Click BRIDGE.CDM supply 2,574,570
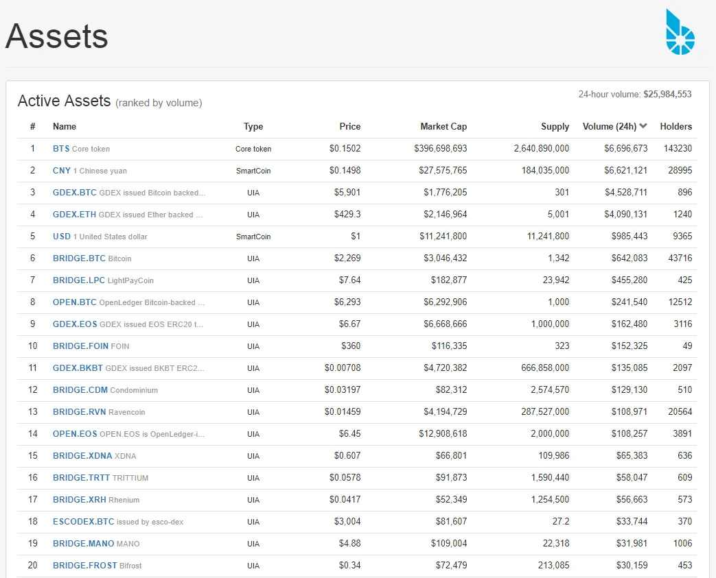The height and width of the screenshot is (578, 716). point(550,389)
